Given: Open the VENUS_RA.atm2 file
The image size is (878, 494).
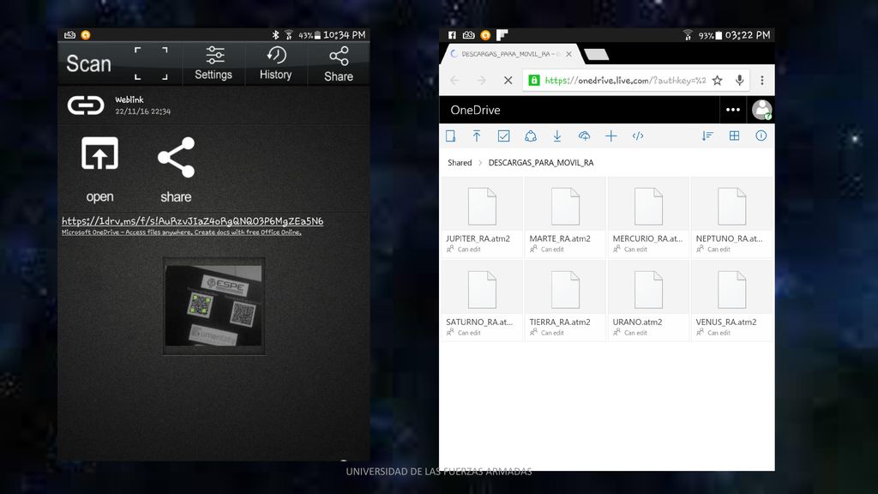Looking at the screenshot, I should coord(732,301).
